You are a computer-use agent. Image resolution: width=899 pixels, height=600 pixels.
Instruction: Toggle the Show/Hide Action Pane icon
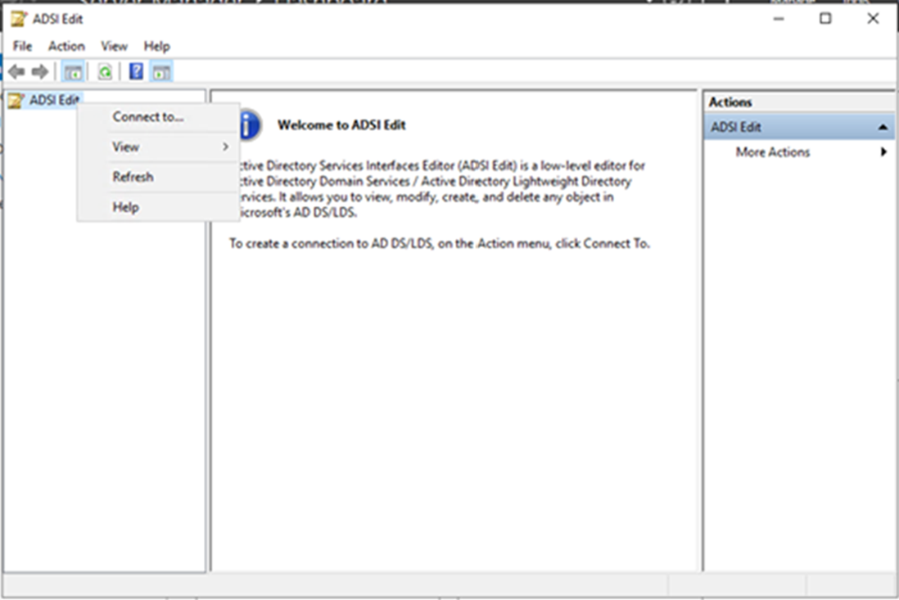[161, 72]
